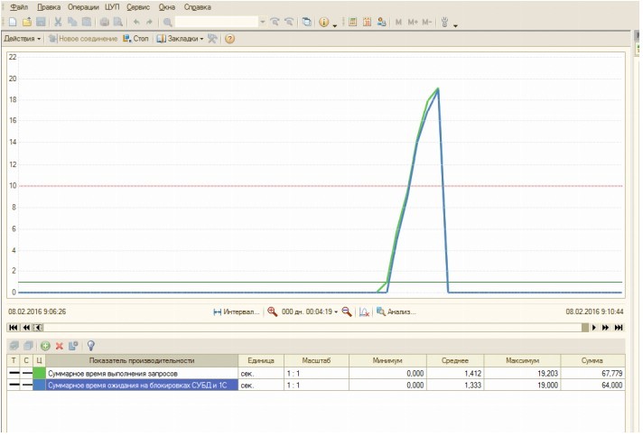This screenshot has height=437, width=643.
Task: Click the Стоп button
Action: tap(135, 39)
